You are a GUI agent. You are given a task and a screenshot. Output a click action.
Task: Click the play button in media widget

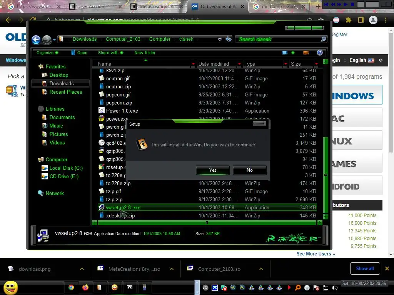[346, 4]
